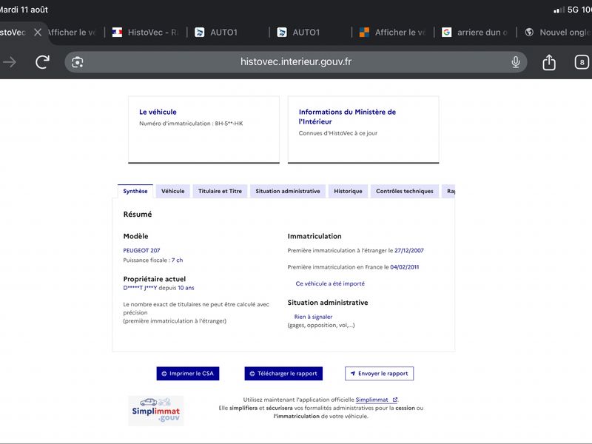The width and height of the screenshot is (592, 444).
Task: Open the Situation administrative tab
Action: (x=288, y=191)
